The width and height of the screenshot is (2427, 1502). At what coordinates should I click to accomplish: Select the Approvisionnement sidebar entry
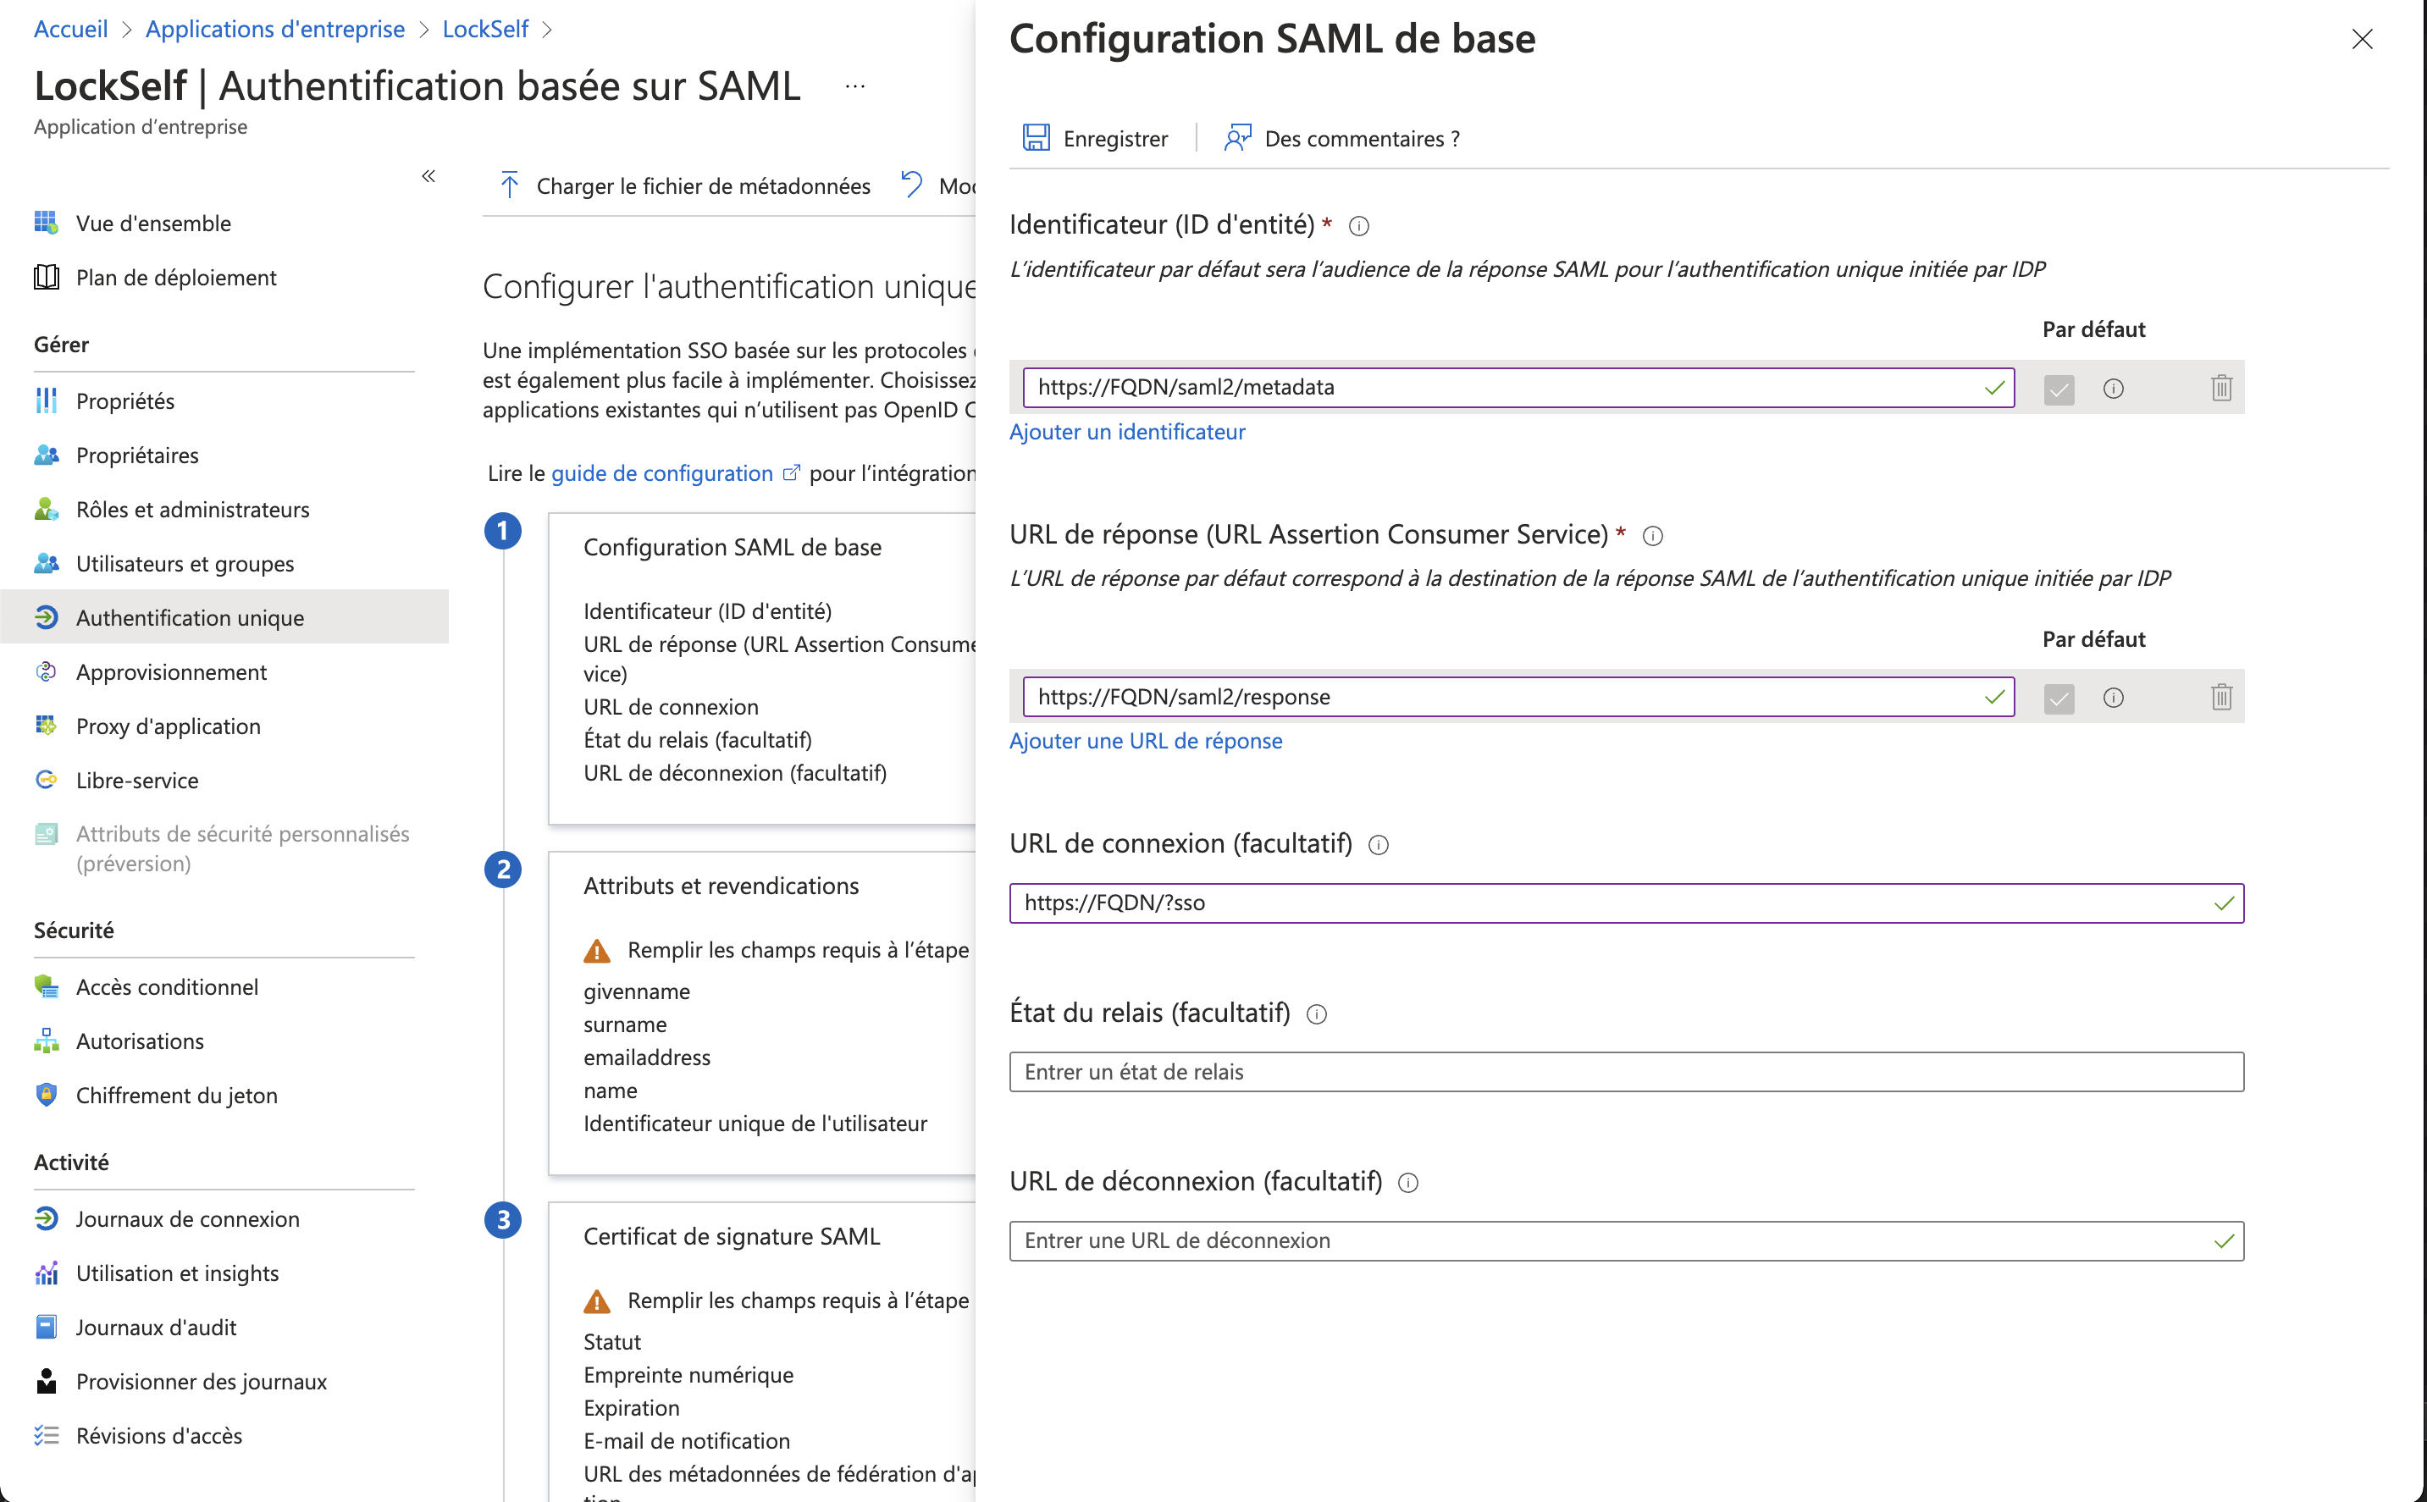[171, 671]
